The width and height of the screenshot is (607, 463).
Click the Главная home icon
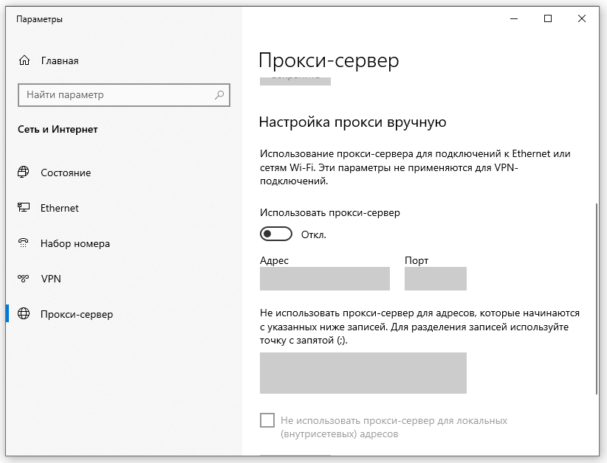[24, 60]
